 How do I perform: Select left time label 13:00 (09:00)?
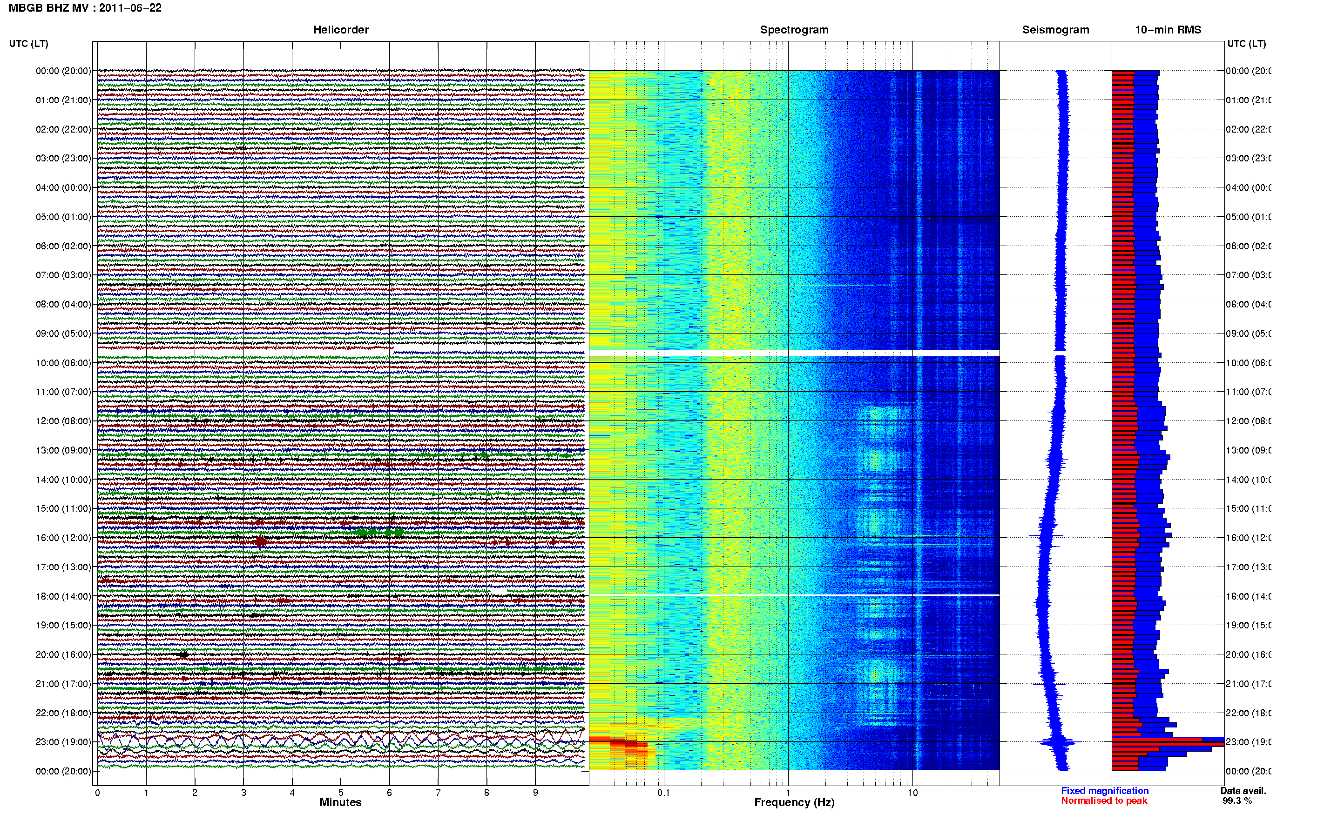click(63, 450)
